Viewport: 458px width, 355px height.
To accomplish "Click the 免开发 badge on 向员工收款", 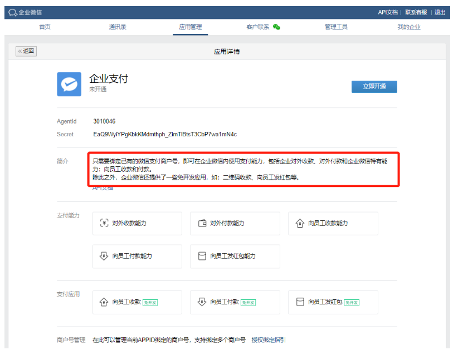I will pos(150,303).
